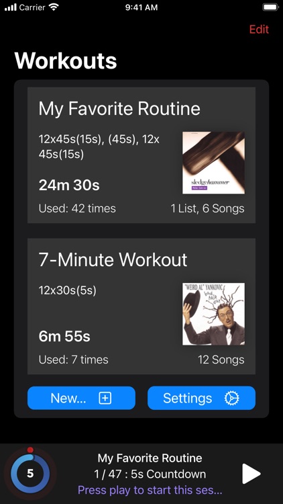
Task: Tap the circular countdown timer showing 5
Action: pyautogui.click(x=30, y=474)
